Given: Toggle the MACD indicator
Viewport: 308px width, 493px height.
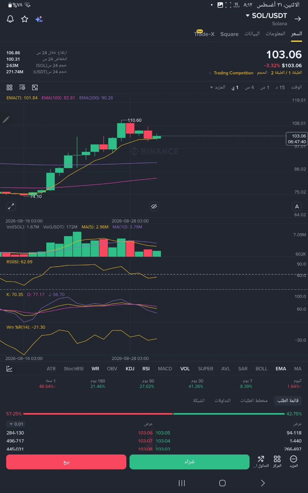Looking at the screenshot, I should tap(165, 369).
